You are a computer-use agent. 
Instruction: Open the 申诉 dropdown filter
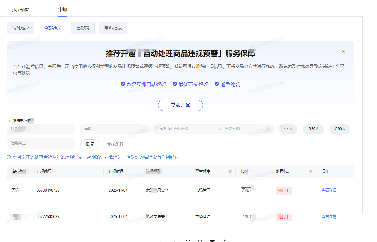coord(114,129)
